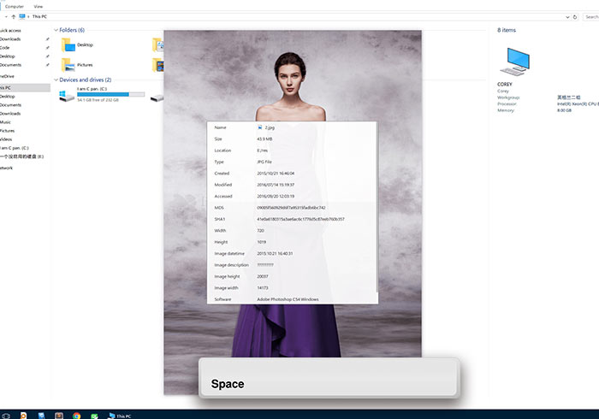
Task: Switch to This PC window on the taskbar
Action: (x=120, y=416)
